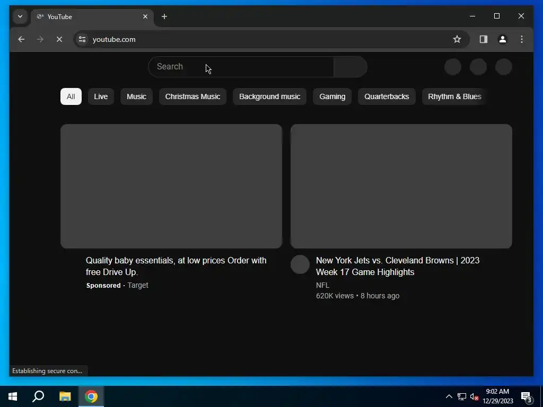
Task: Select the Gaming filter chip
Action: coord(332,96)
